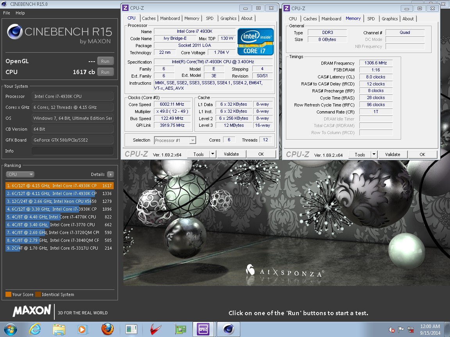Click the Details label in Ranking panel

[98, 174]
